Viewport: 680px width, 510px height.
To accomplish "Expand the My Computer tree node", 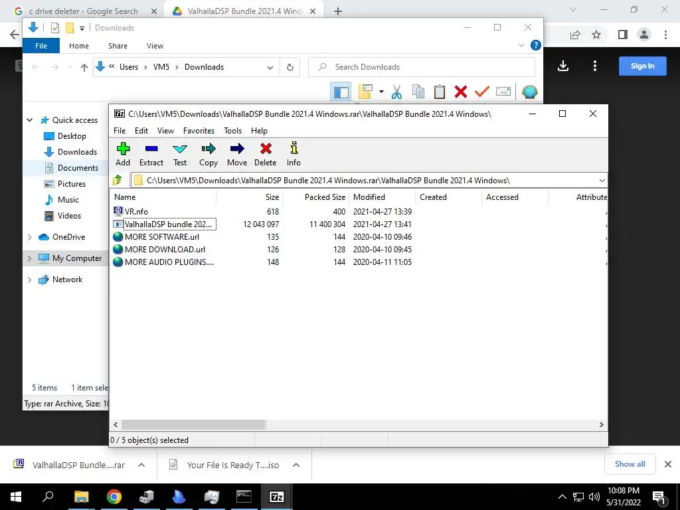I will pos(29,258).
